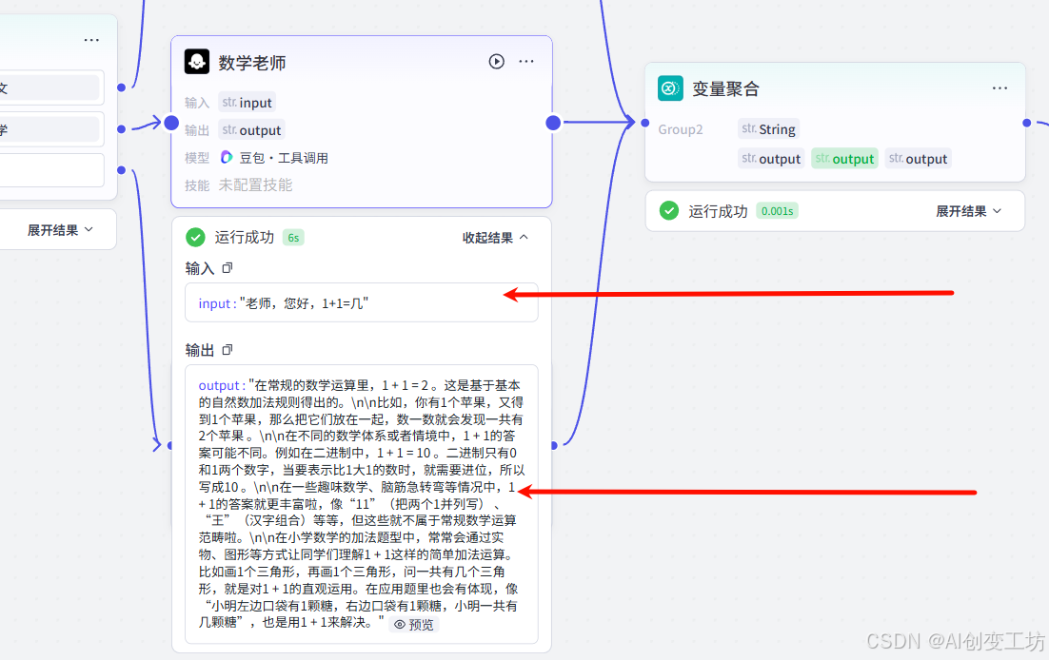Copy the 输出 content with copy icon
This screenshot has height=660, width=1049.
228,350
